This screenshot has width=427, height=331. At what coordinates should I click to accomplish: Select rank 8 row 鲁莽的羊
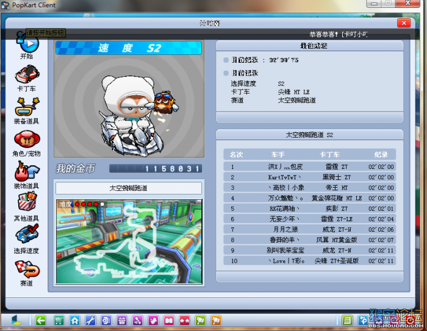(310, 240)
